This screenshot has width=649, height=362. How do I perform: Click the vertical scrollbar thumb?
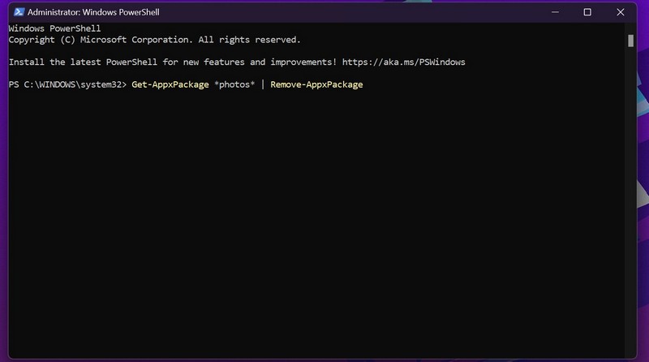coord(630,41)
